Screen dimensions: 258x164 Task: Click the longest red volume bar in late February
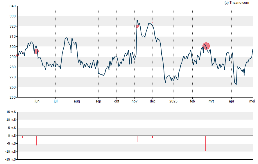tap(206, 143)
